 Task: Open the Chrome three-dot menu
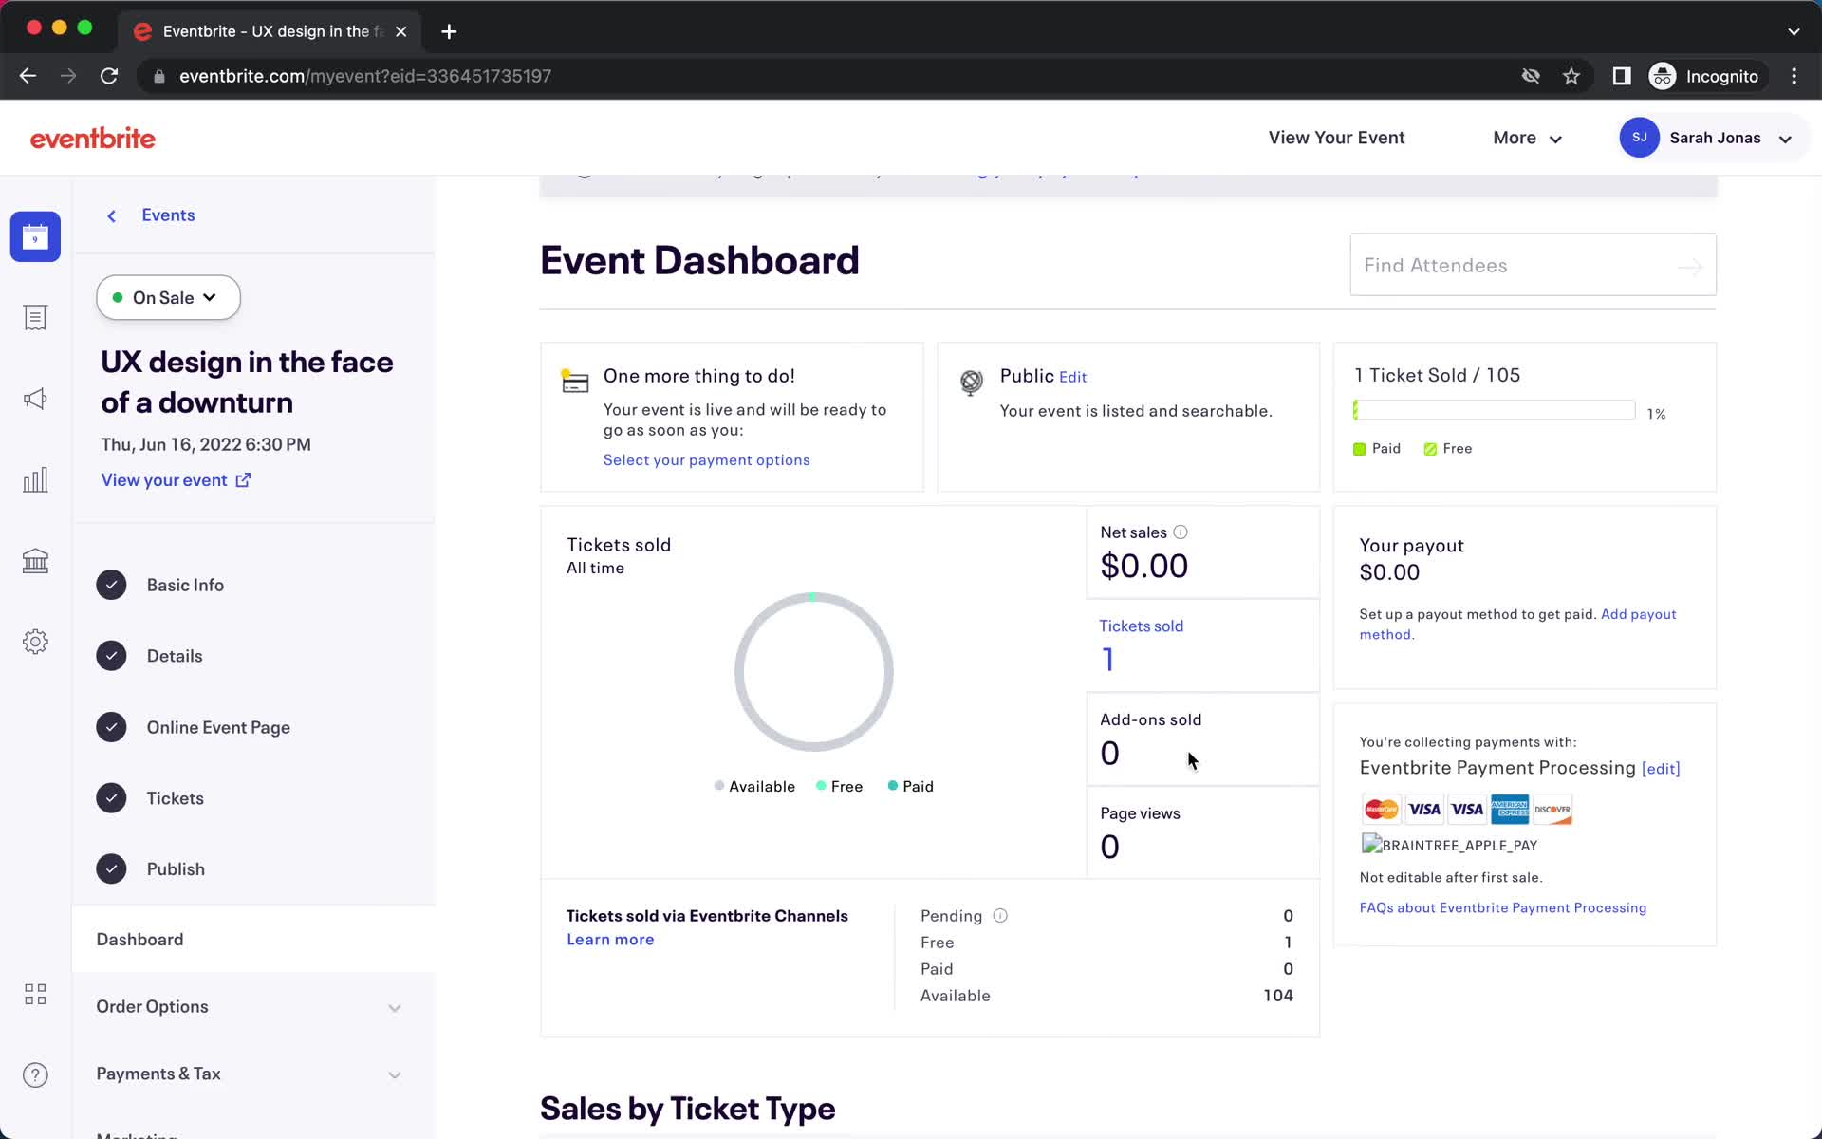(1794, 76)
